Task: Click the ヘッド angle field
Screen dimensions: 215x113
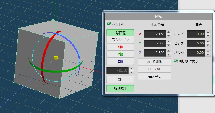Action: [x=196, y=34]
